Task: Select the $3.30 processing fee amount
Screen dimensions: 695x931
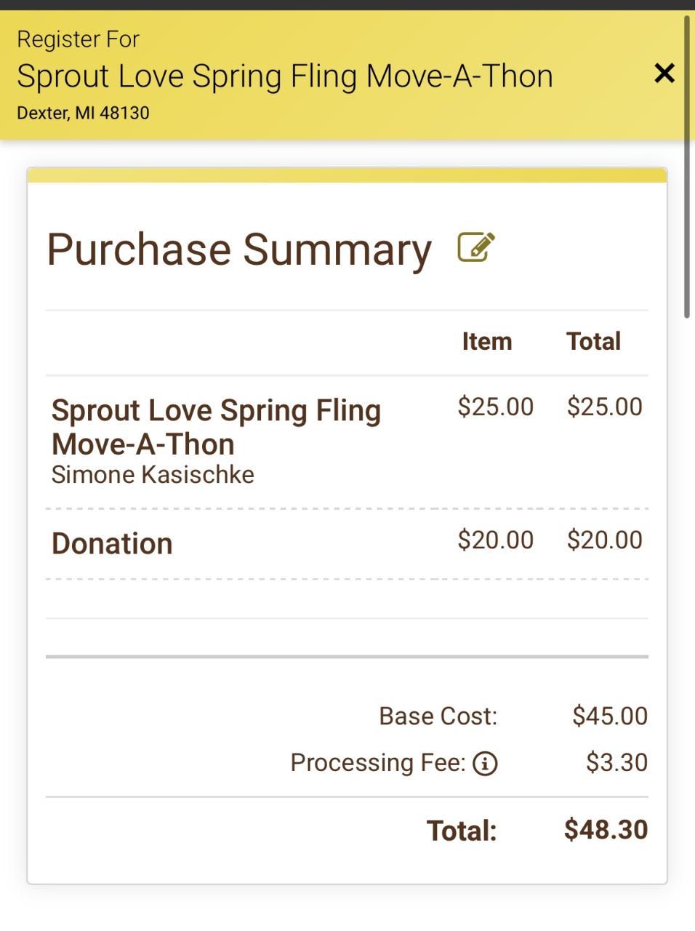Action: (x=616, y=762)
